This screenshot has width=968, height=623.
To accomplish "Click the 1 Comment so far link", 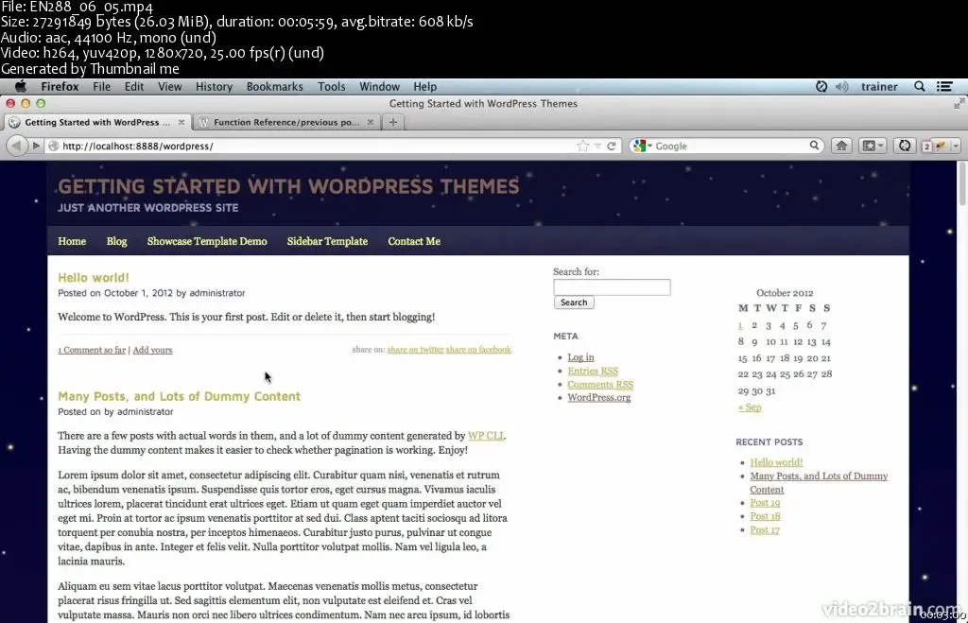I will 92,350.
